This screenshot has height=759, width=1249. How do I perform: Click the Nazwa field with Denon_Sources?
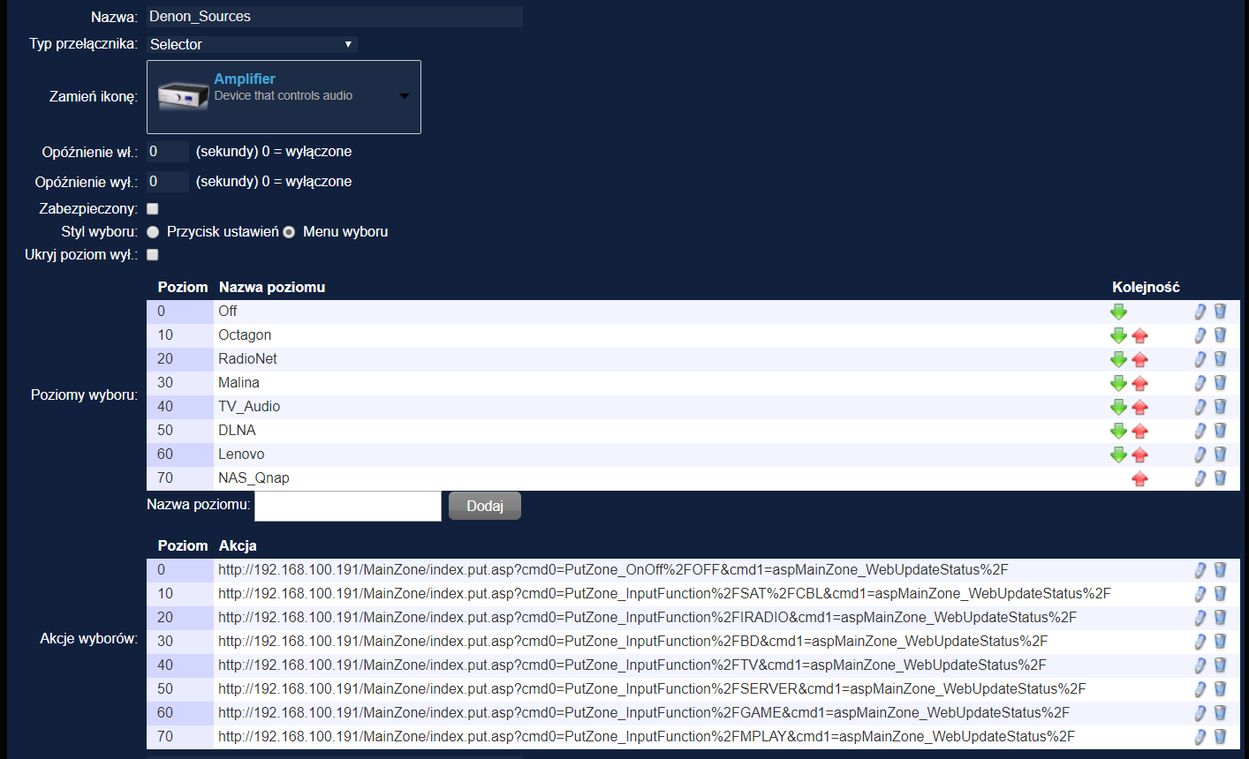[x=335, y=17]
